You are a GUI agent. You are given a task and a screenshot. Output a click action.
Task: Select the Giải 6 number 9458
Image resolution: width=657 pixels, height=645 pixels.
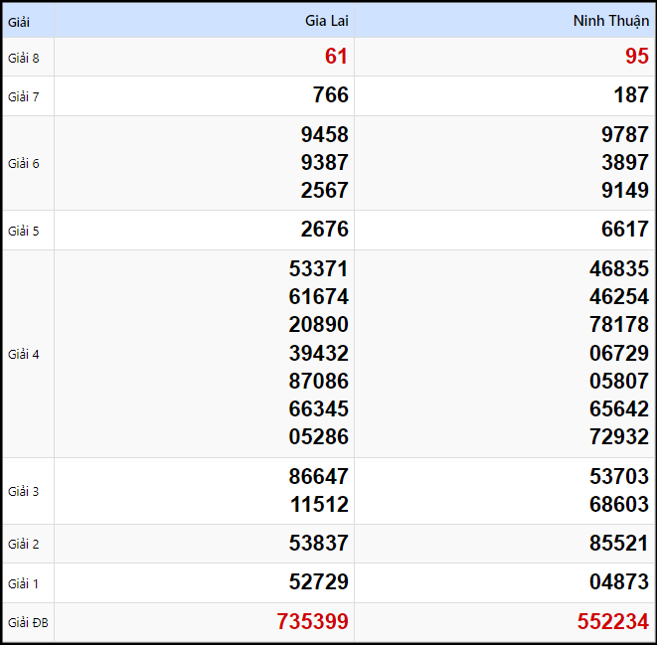pos(324,135)
